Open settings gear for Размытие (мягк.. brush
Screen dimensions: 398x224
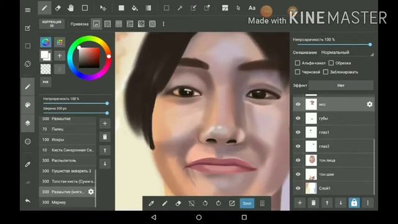coord(91,192)
